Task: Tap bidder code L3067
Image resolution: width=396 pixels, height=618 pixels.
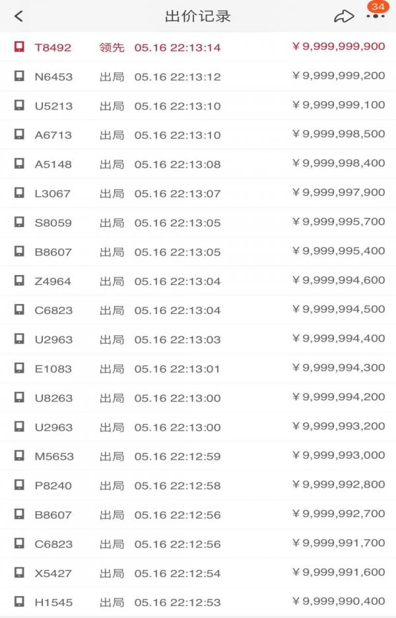Action: (x=52, y=193)
